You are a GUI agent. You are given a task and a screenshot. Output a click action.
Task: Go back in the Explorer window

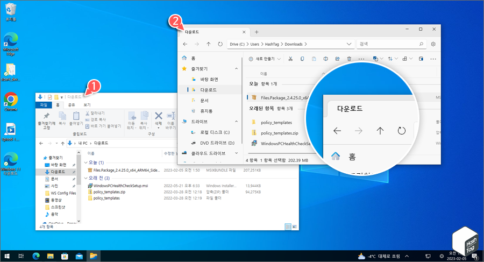click(x=41, y=143)
